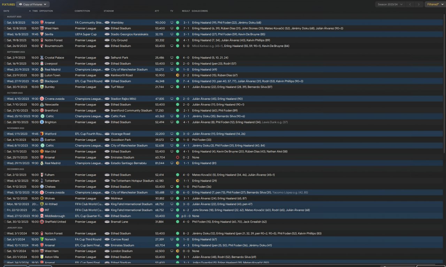This screenshot has width=446, height=267.
Task: Click the TV icon on the Chelsea fixture row
Action: 171,187
